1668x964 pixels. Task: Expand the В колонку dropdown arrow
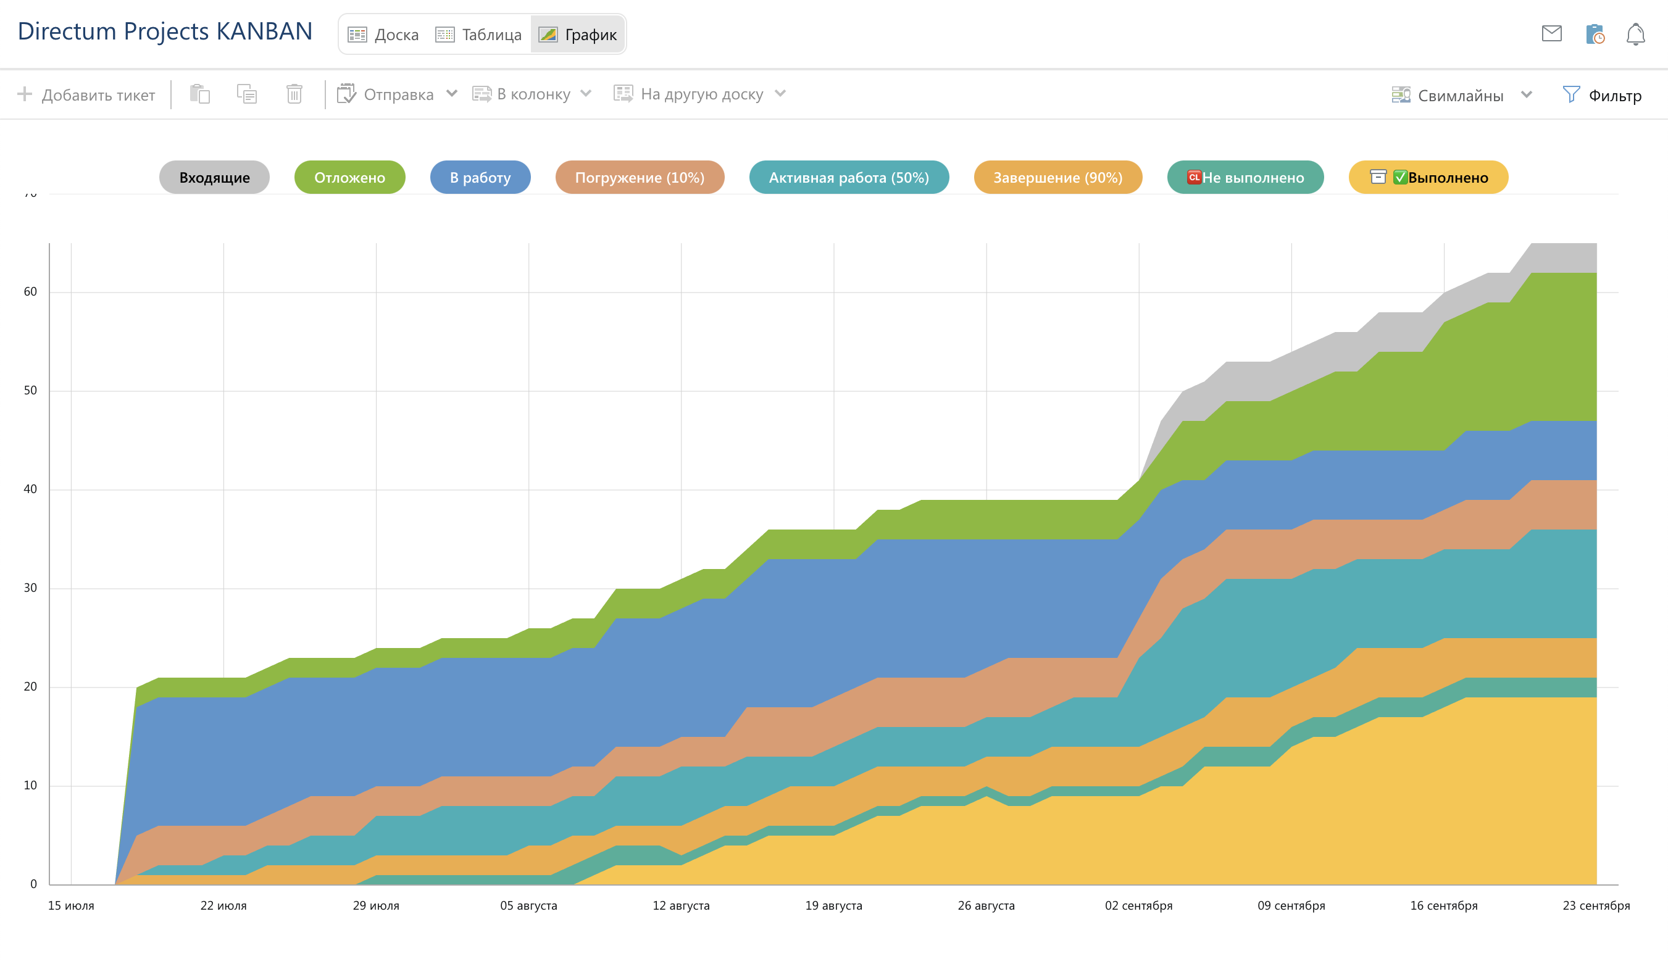(586, 93)
